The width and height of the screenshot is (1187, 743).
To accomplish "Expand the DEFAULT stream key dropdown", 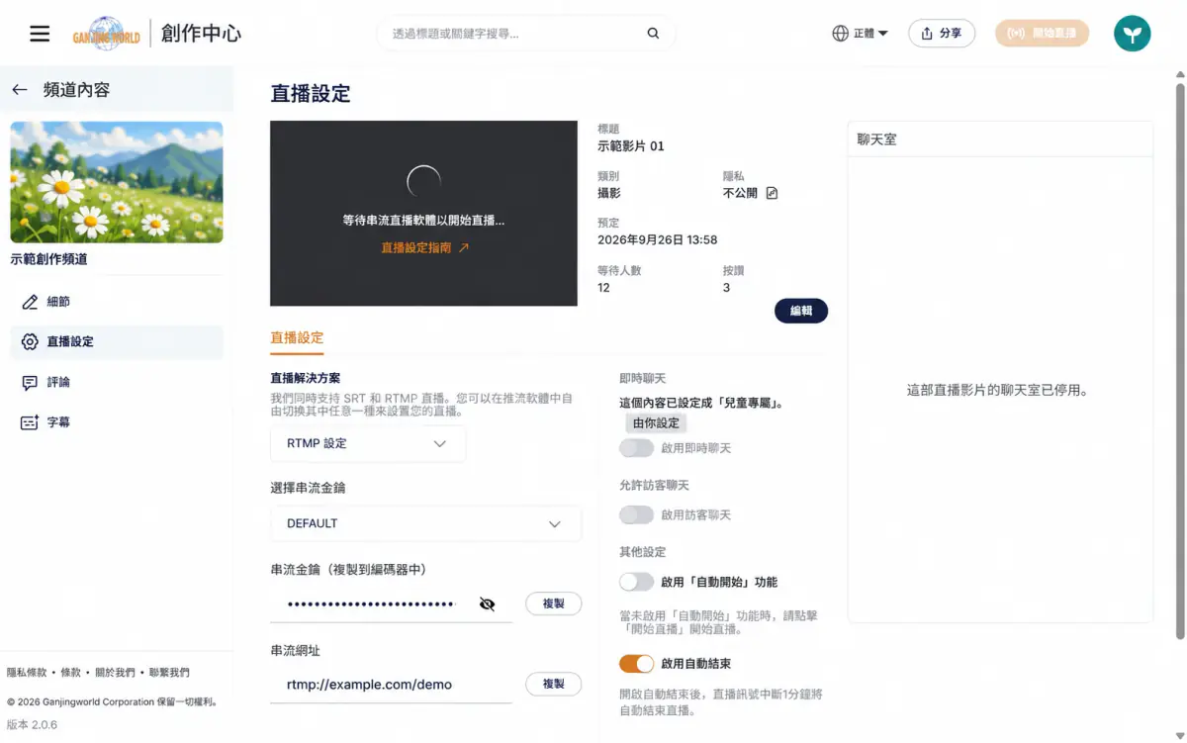I will (x=425, y=523).
